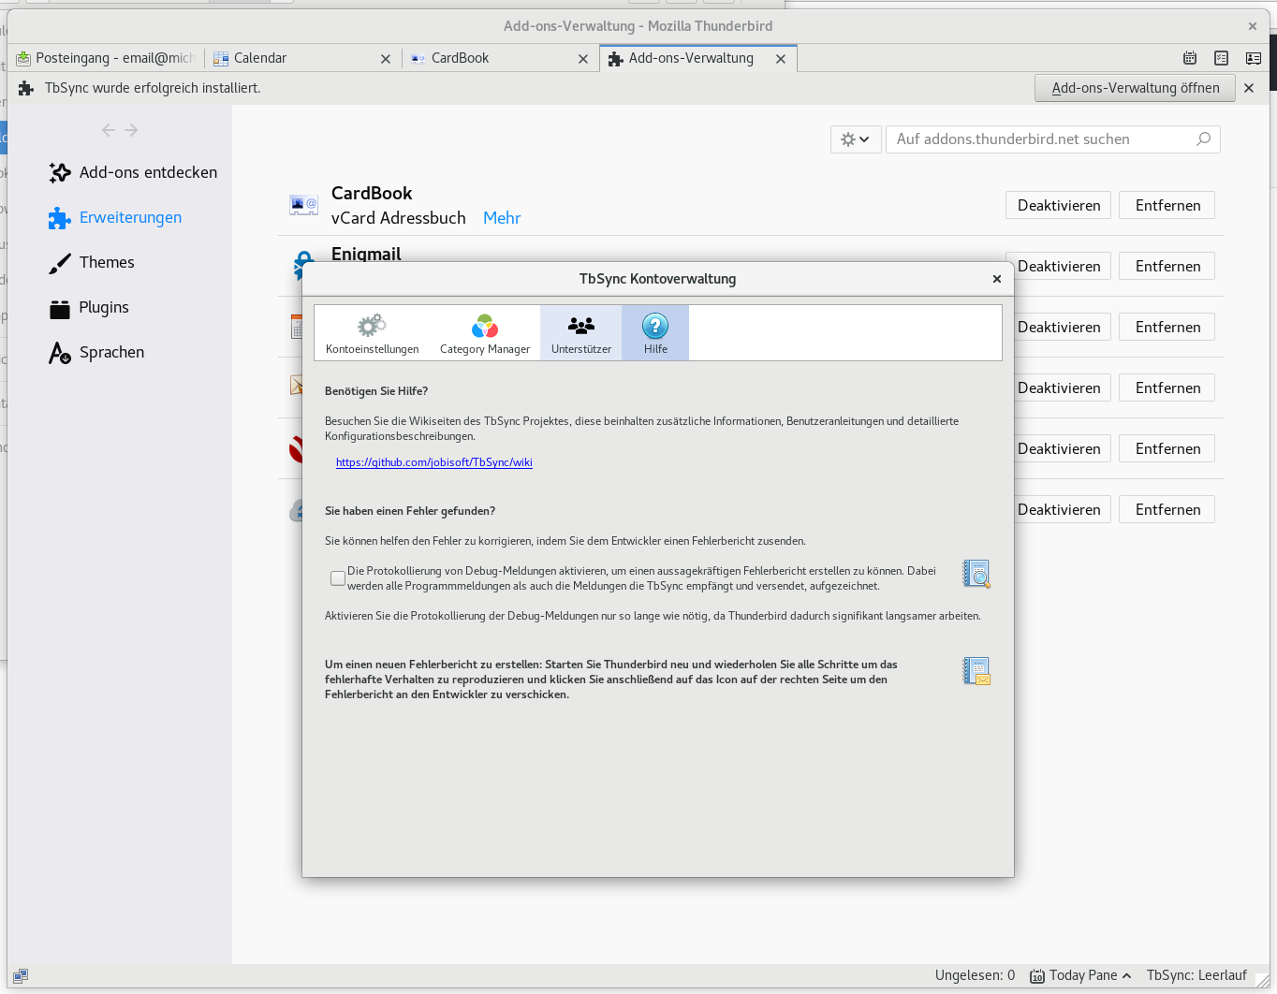Click the search magnifier icon
1277x994 pixels.
tap(1204, 139)
